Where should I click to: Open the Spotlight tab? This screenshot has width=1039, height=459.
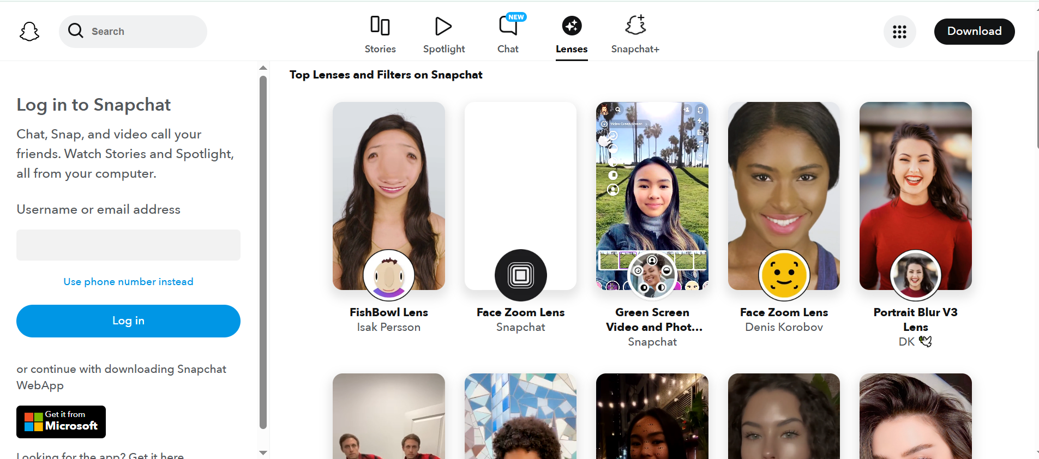click(444, 35)
